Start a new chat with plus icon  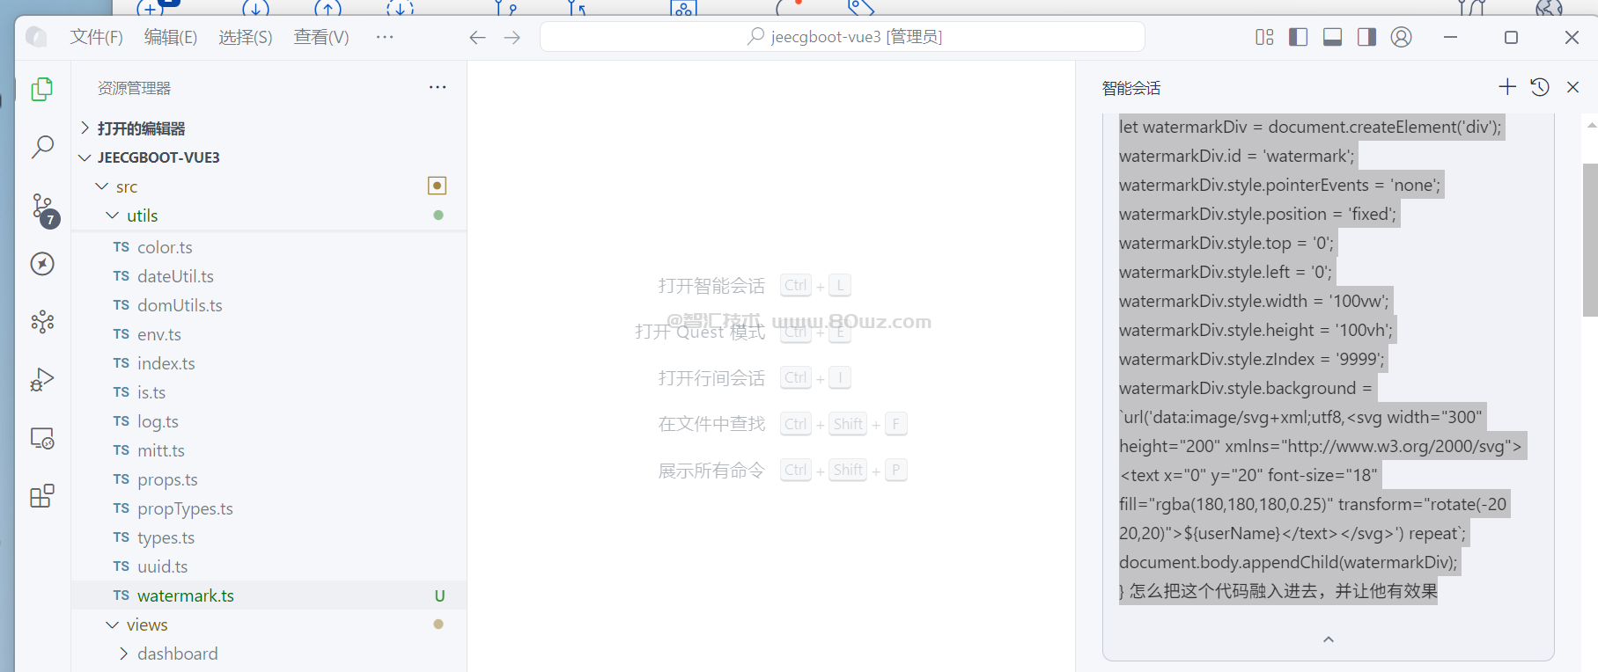click(1507, 86)
